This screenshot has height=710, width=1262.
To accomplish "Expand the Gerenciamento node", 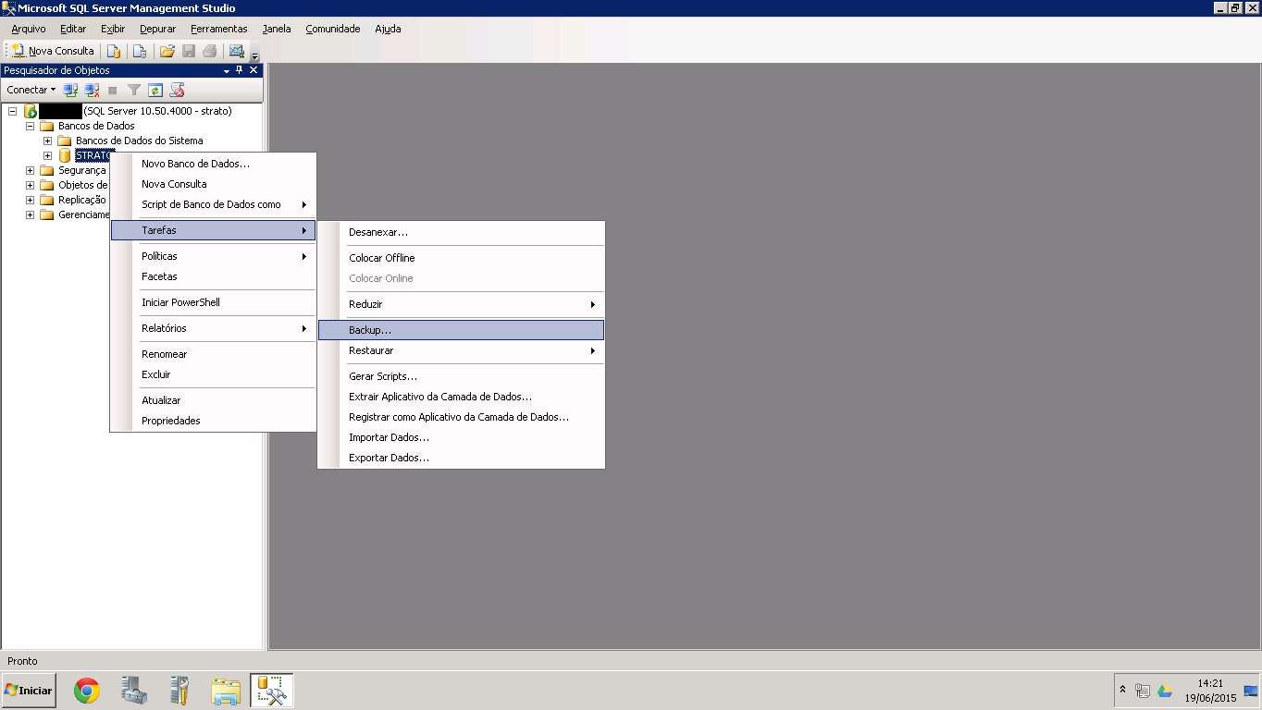I will [x=31, y=214].
